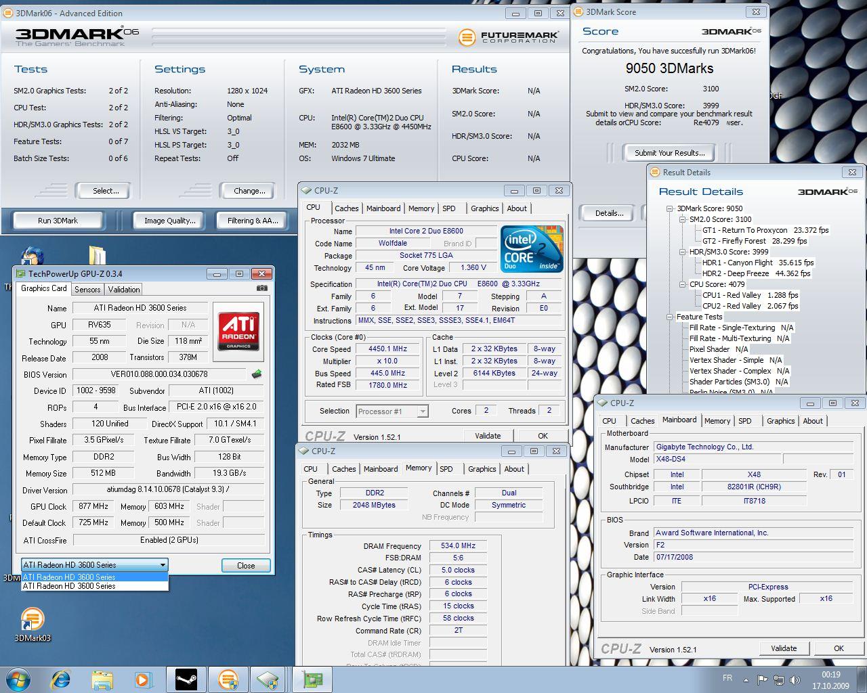Collapse the SM2.0 Score: 3100 node
Viewport: 867px width, 693px height.
[x=682, y=219]
